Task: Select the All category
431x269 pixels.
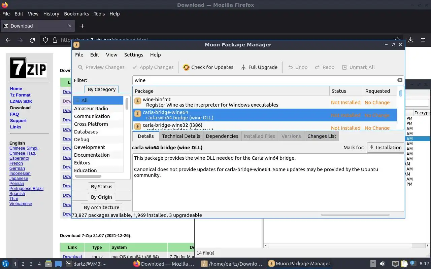Action: 98,100
